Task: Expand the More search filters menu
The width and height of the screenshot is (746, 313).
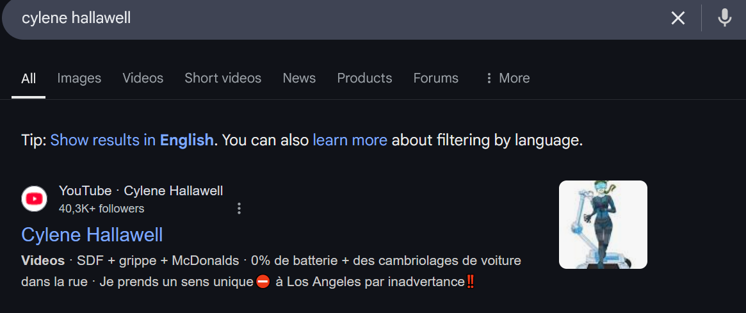Action: click(507, 78)
